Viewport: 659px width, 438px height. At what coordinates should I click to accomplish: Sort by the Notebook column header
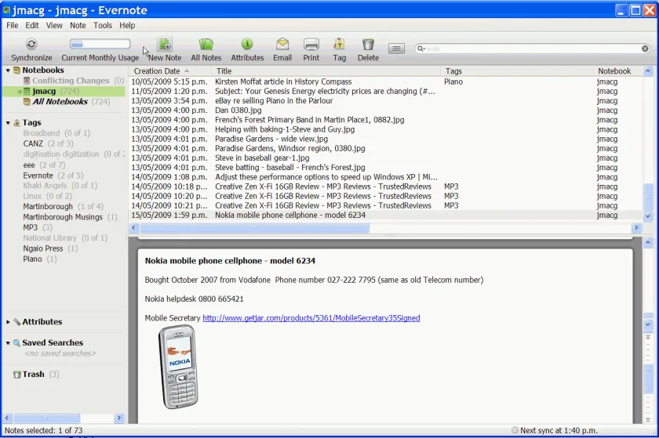pyautogui.click(x=618, y=71)
